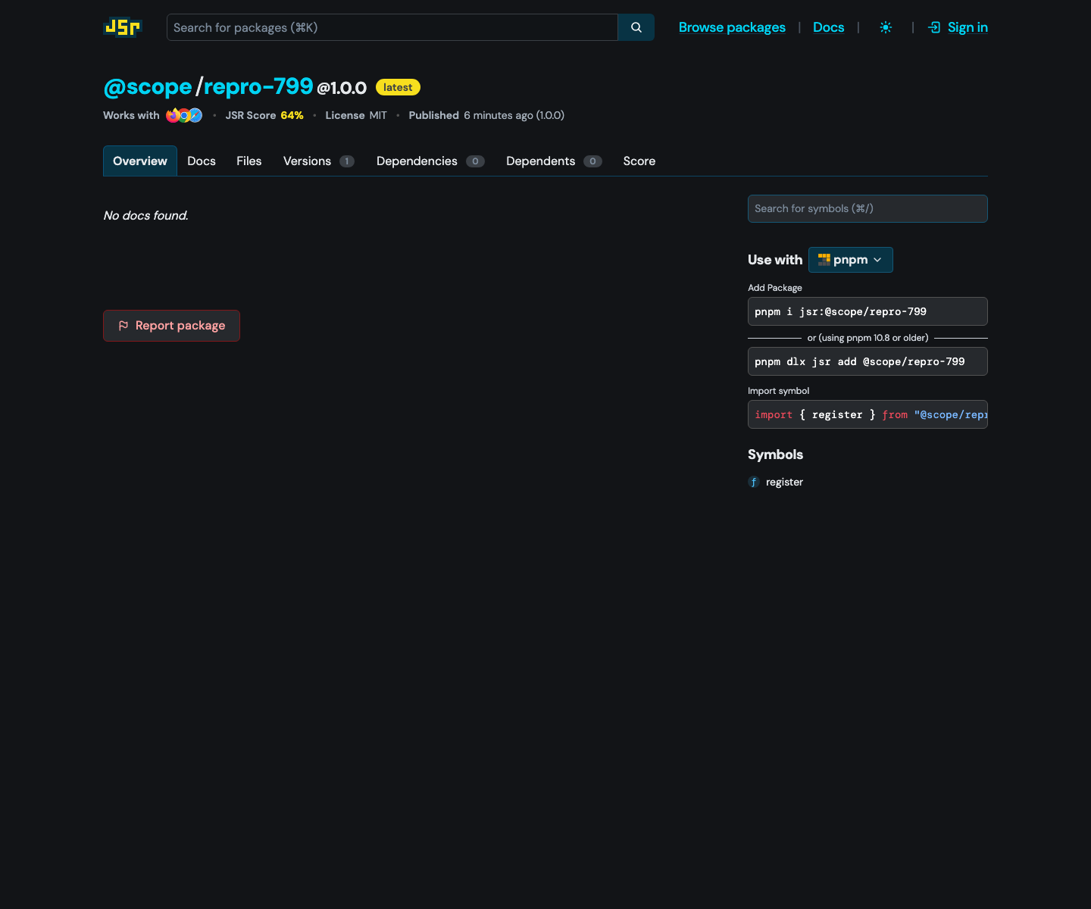Toggle the light/dark theme sun icon

point(886,27)
